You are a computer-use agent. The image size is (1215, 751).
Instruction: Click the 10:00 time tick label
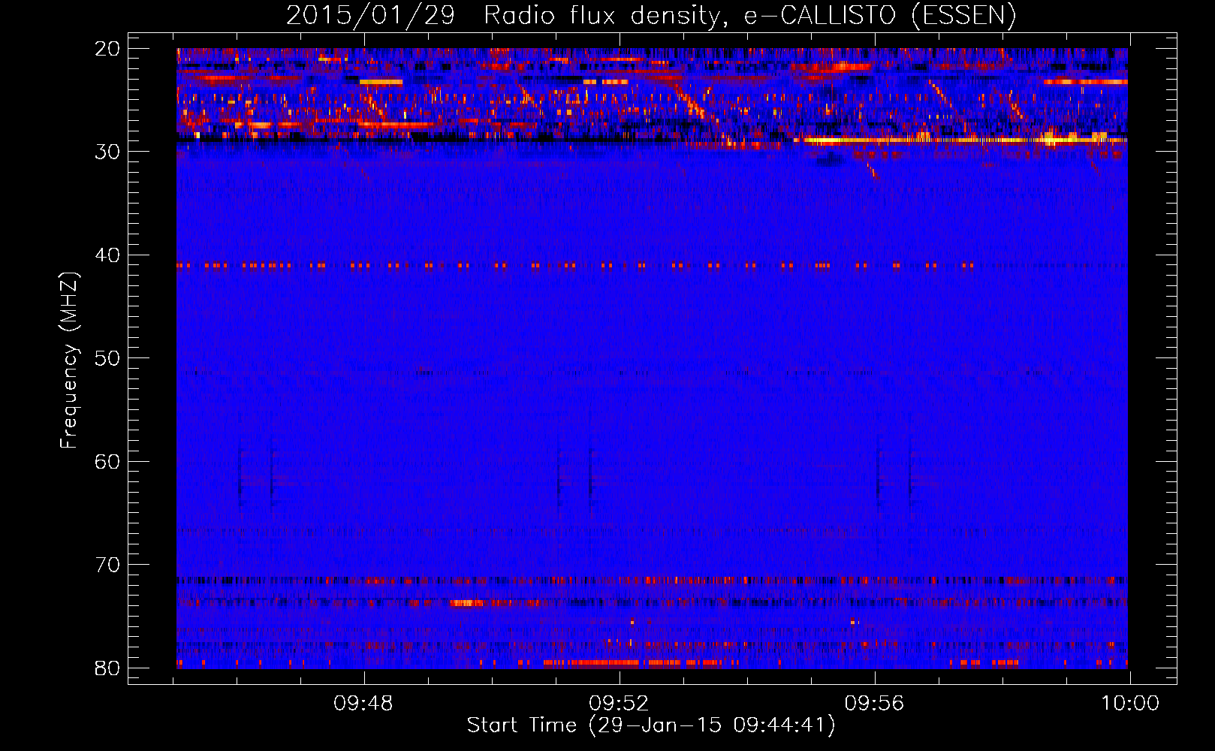[x=1130, y=704]
